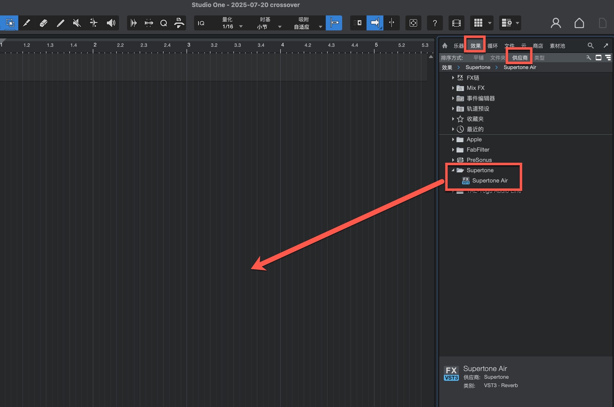This screenshot has width=614, height=407.
Task: Expand the 事件编辑器 folder
Action: (453, 98)
